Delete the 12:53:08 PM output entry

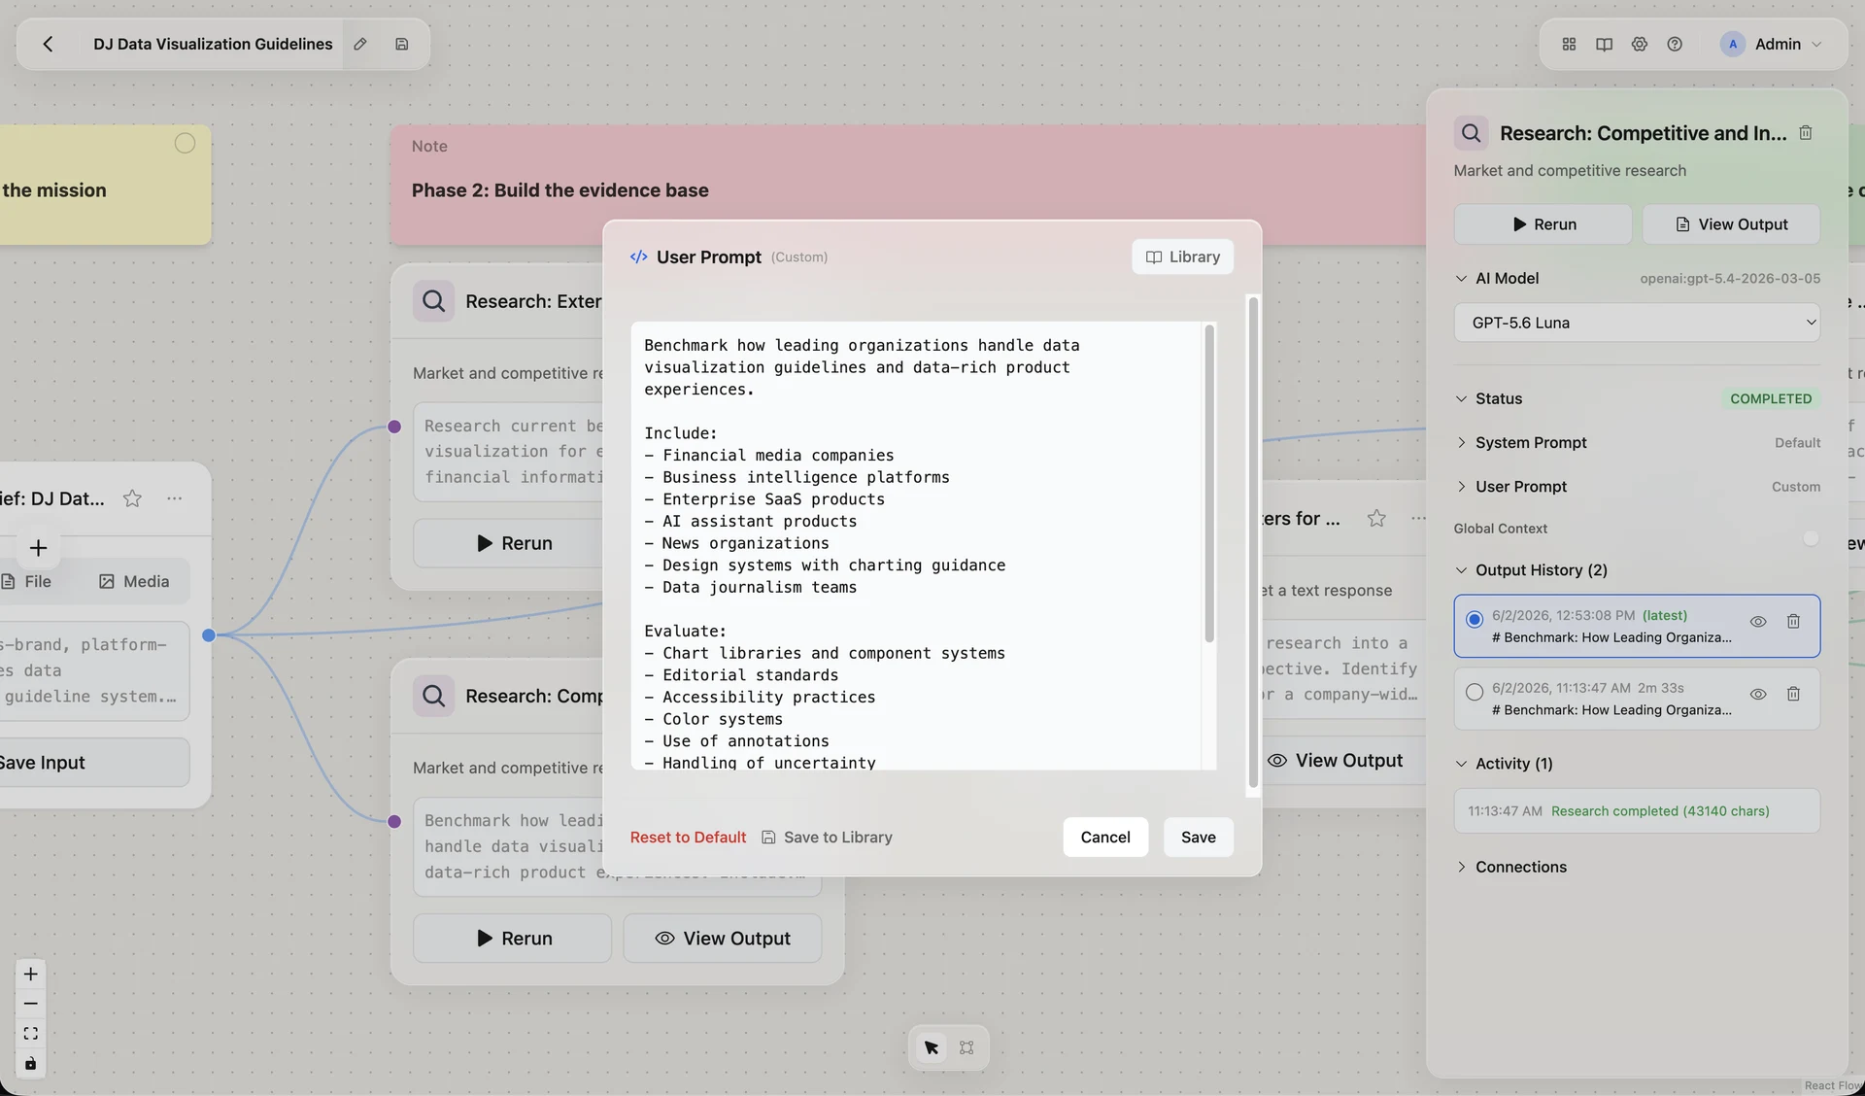tap(1793, 621)
